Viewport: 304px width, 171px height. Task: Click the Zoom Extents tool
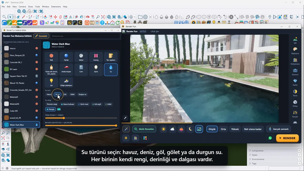(103, 17)
